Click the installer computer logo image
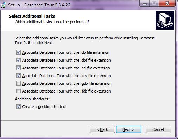Image resolution: width=178 pixels, height=139 pixels. point(165,20)
